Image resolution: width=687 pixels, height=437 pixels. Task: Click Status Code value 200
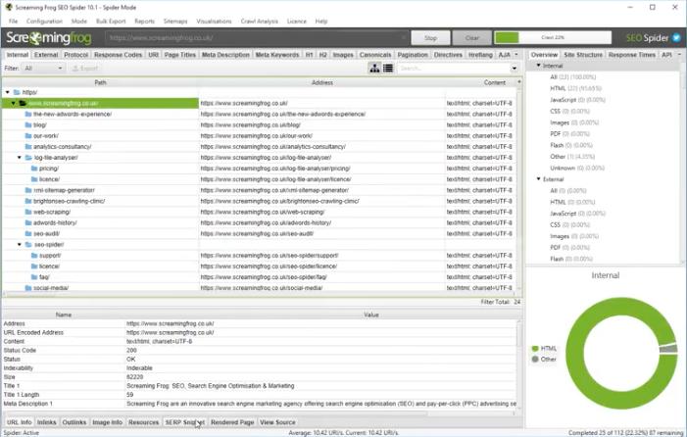pos(131,351)
